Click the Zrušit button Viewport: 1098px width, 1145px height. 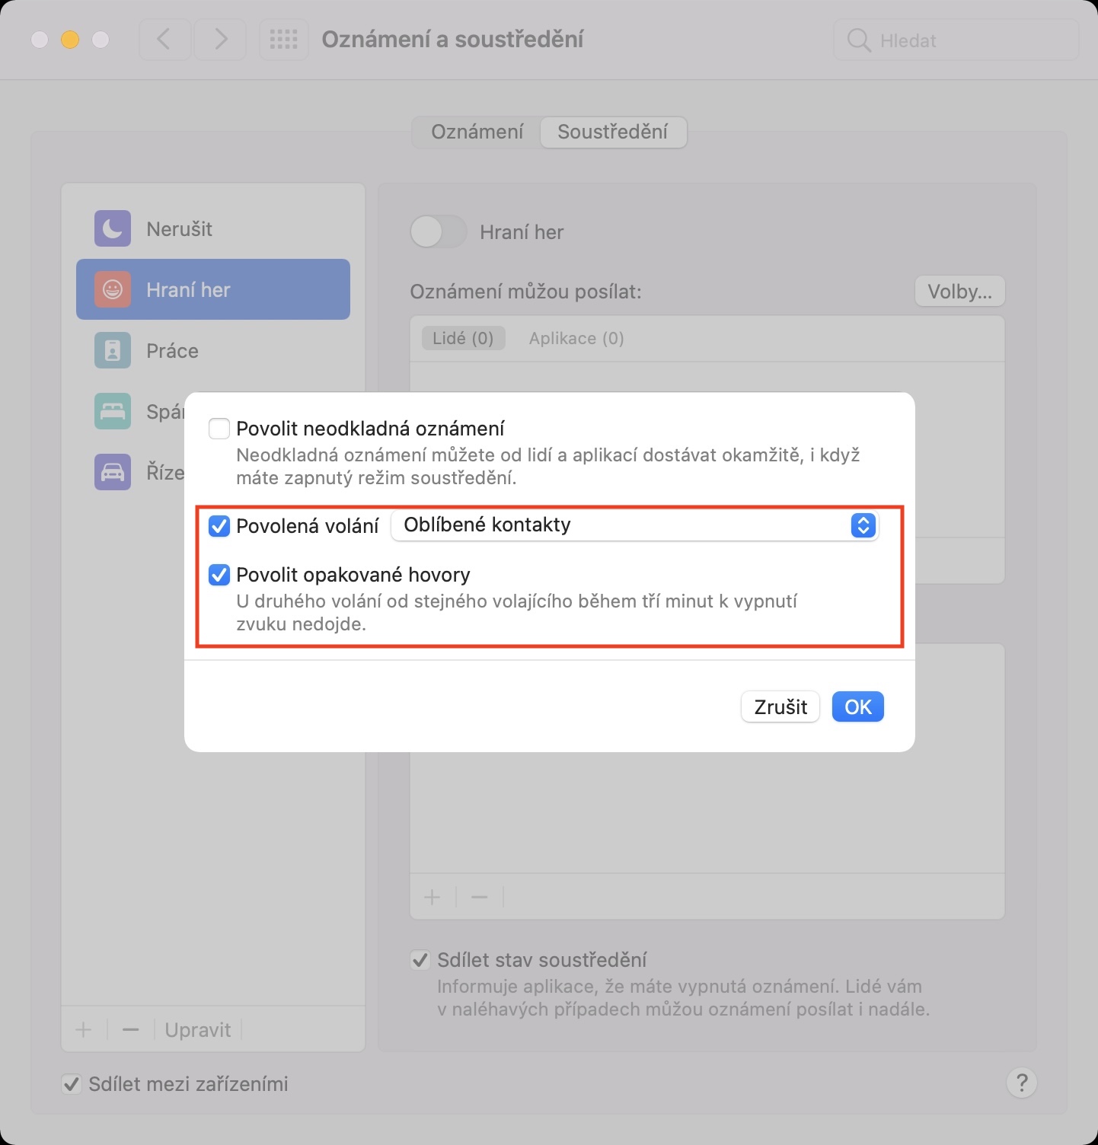(780, 706)
